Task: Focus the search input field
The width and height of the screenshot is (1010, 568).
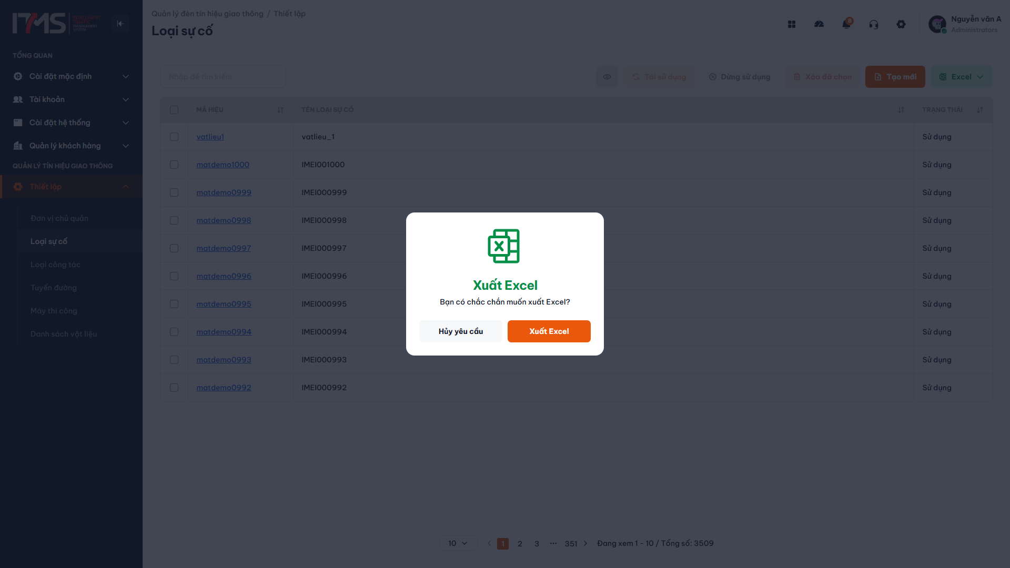Action: [223, 77]
